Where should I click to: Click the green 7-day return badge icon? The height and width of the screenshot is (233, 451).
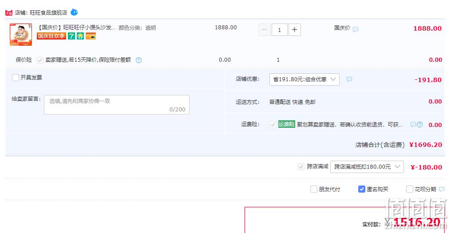click(x=71, y=36)
